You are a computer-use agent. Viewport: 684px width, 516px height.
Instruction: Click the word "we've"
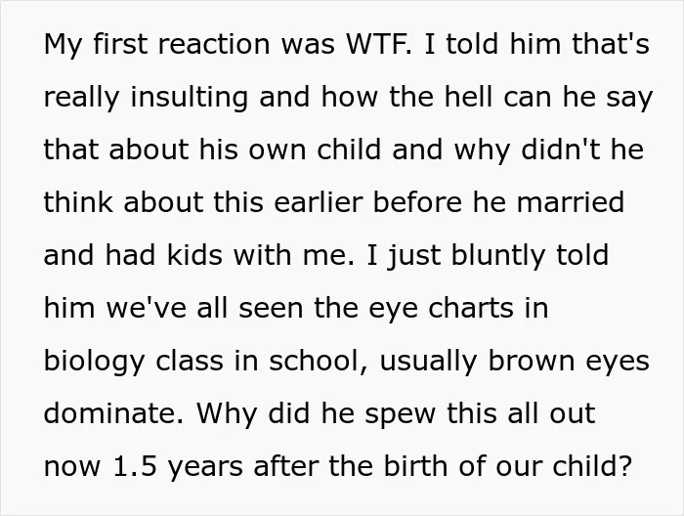[x=147, y=309]
